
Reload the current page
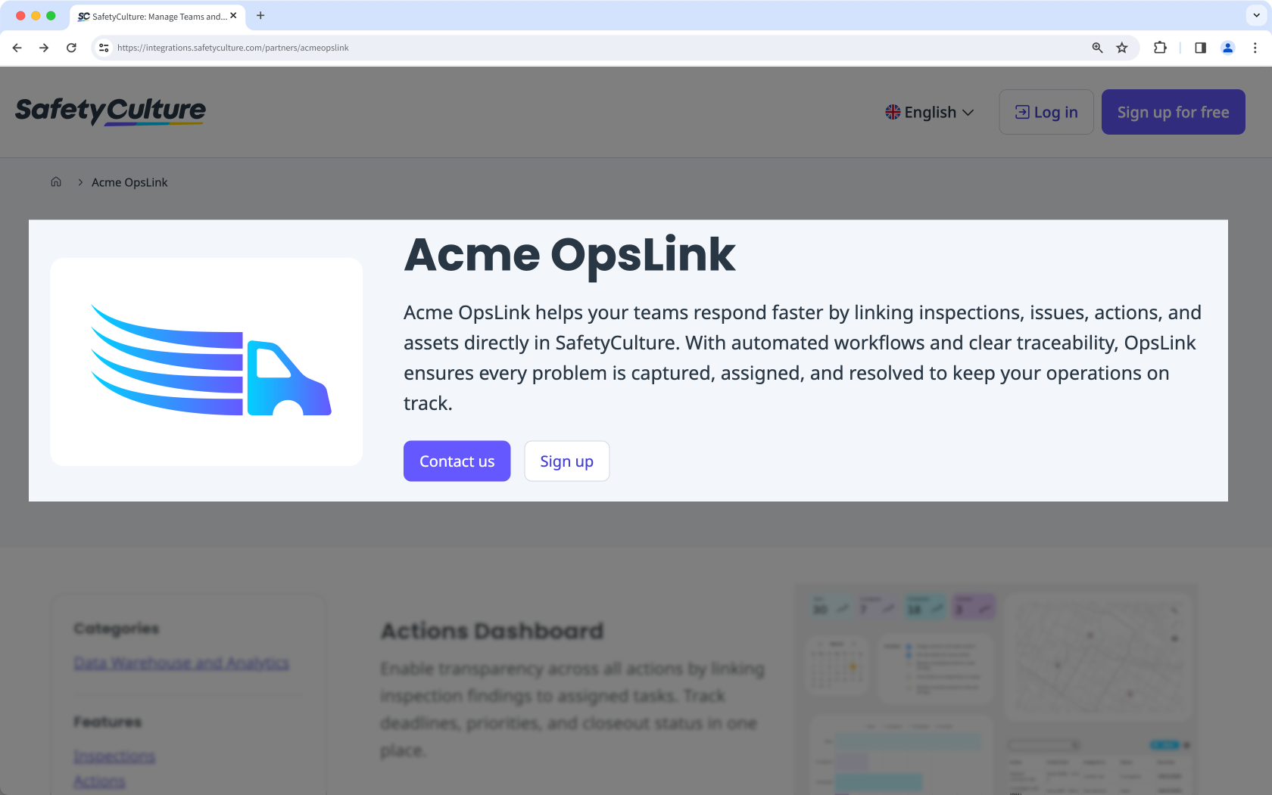tap(71, 48)
